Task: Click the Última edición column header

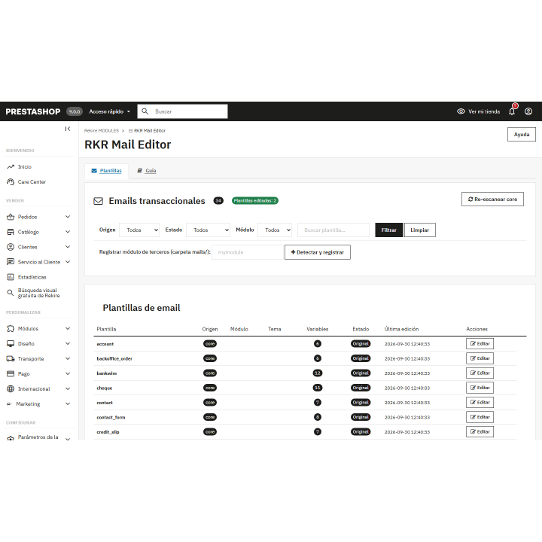Action: click(402, 329)
